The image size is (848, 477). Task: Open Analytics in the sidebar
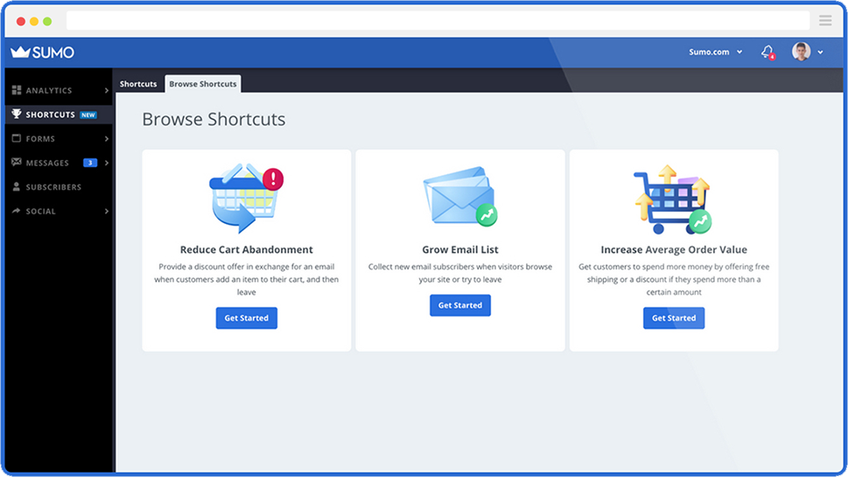(x=59, y=90)
